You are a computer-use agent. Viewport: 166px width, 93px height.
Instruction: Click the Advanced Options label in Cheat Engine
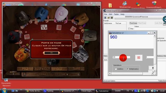click(x=109, y=81)
